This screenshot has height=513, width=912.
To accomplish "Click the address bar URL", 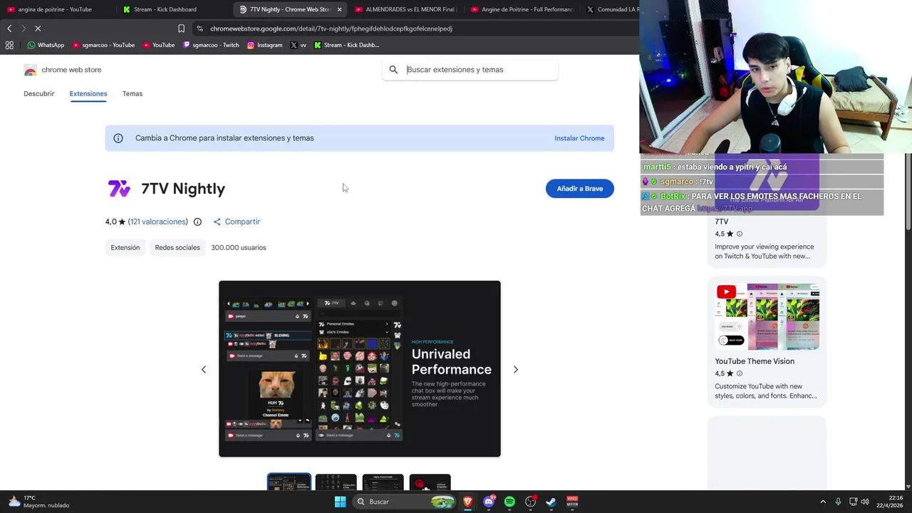I will pyautogui.click(x=331, y=28).
